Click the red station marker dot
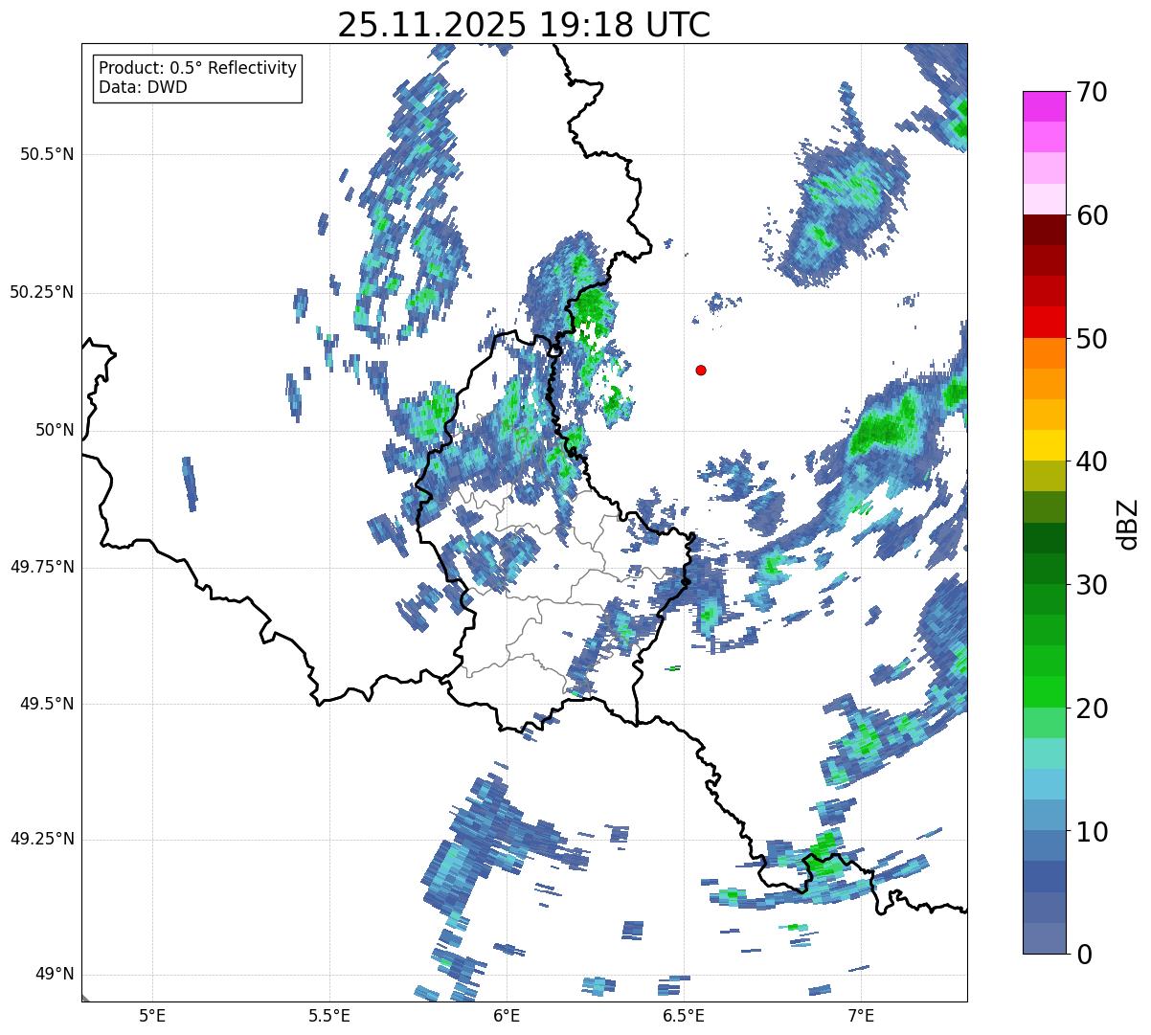The width and height of the screenshot is (1151, 1035). tap(701, 370)
